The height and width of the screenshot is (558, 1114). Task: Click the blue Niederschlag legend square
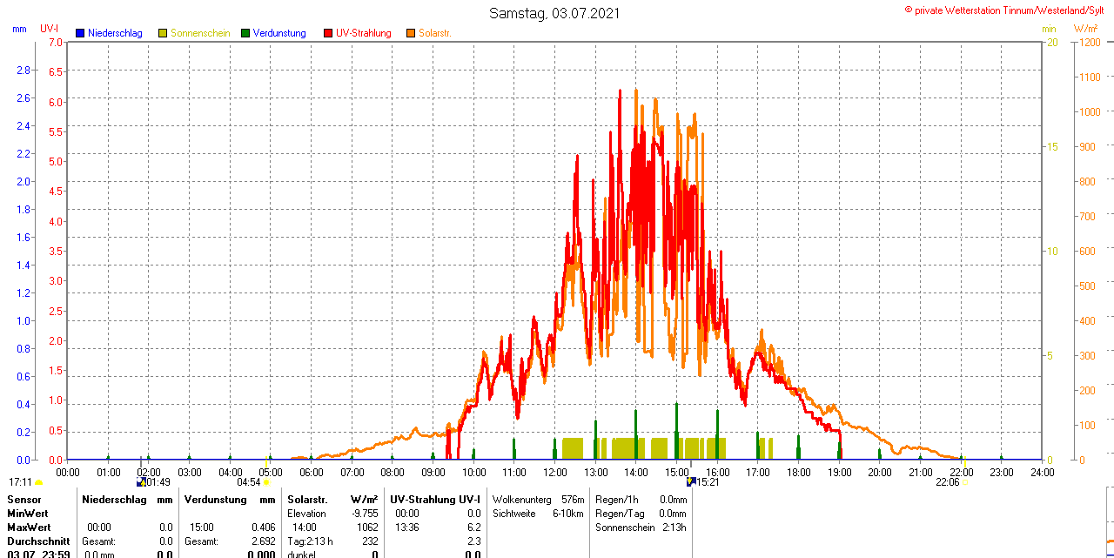pyautogui.click(x=80, y=33)
